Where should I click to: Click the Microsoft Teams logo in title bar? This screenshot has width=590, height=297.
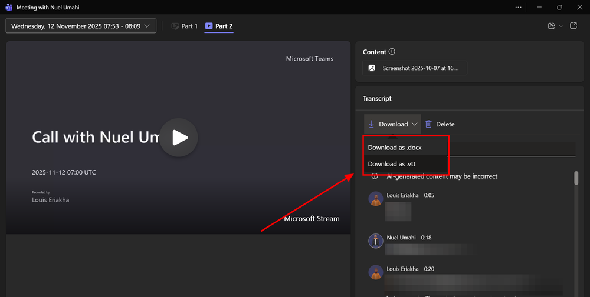[x=7, y=7]
